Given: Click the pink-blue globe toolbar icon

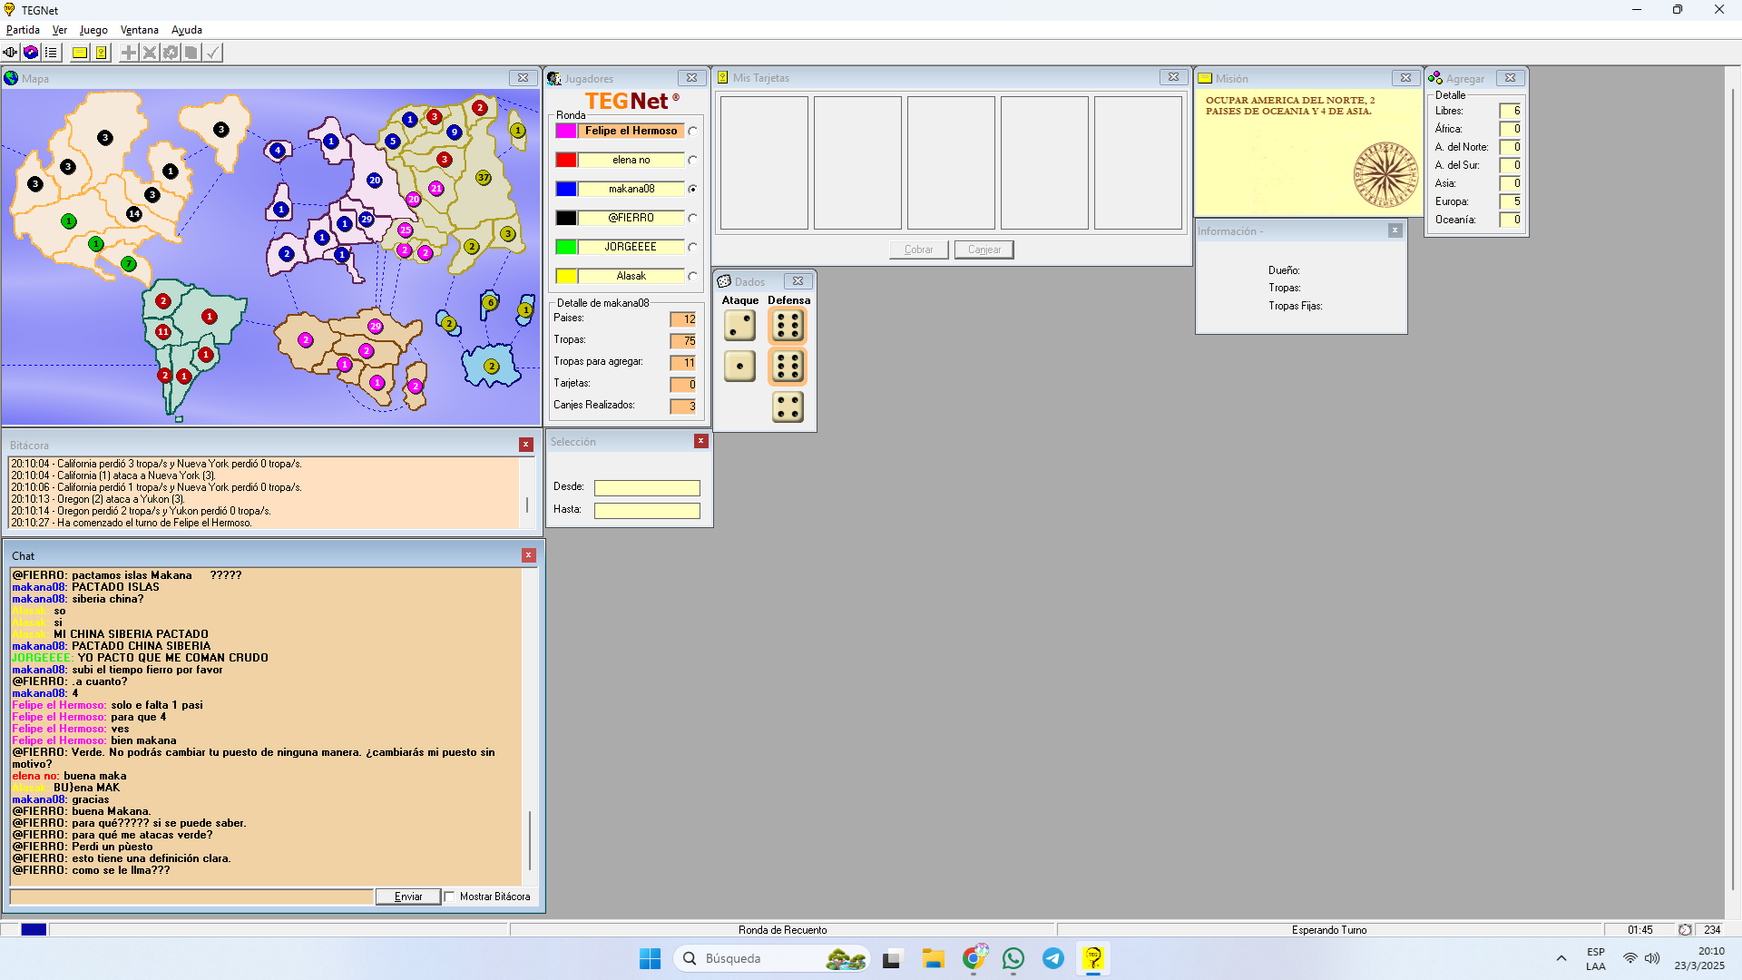Looking at the screenshot, I should click(x=31, y=53).
